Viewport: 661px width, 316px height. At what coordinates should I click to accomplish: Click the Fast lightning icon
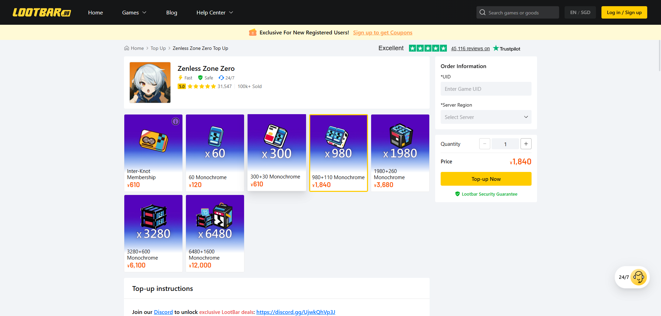(x=180, y=78)
